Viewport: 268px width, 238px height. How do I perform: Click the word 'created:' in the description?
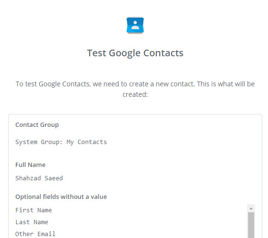tap(135, 94)
